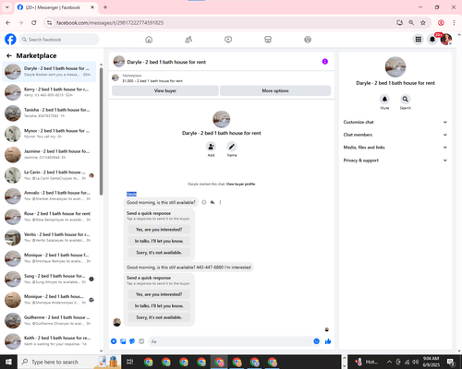
Task: Attach a photo file icon
Action: 123,341
